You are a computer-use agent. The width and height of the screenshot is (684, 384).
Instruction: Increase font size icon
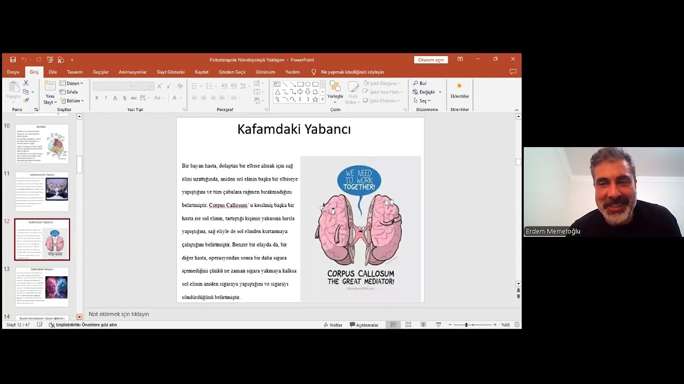tap(159, 86)
